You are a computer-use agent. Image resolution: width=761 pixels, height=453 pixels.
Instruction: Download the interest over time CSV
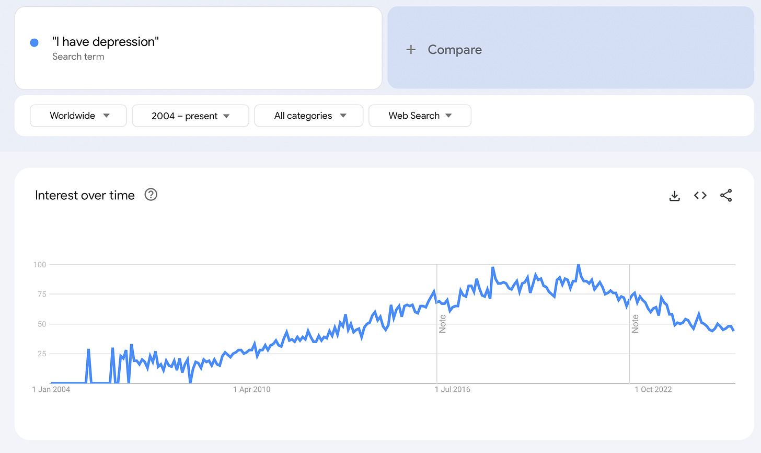click(675, 196)
